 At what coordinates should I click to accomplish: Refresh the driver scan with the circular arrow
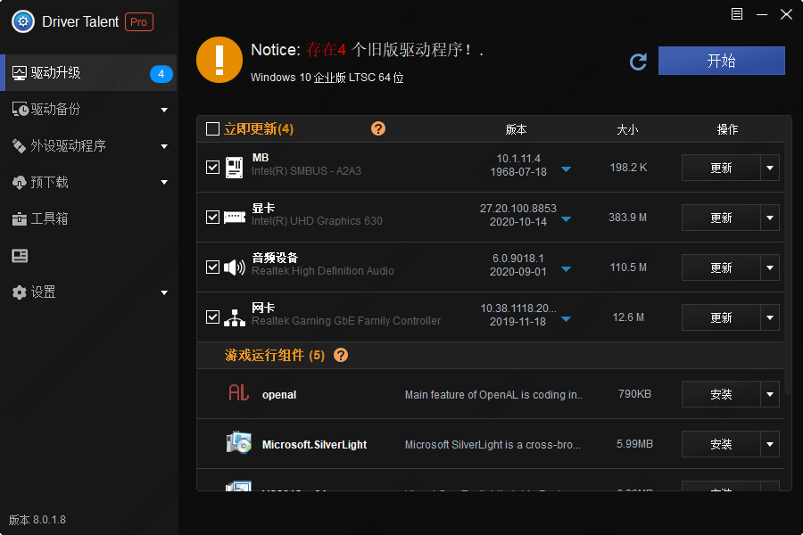pyautogui.click(x=638, y=62)
